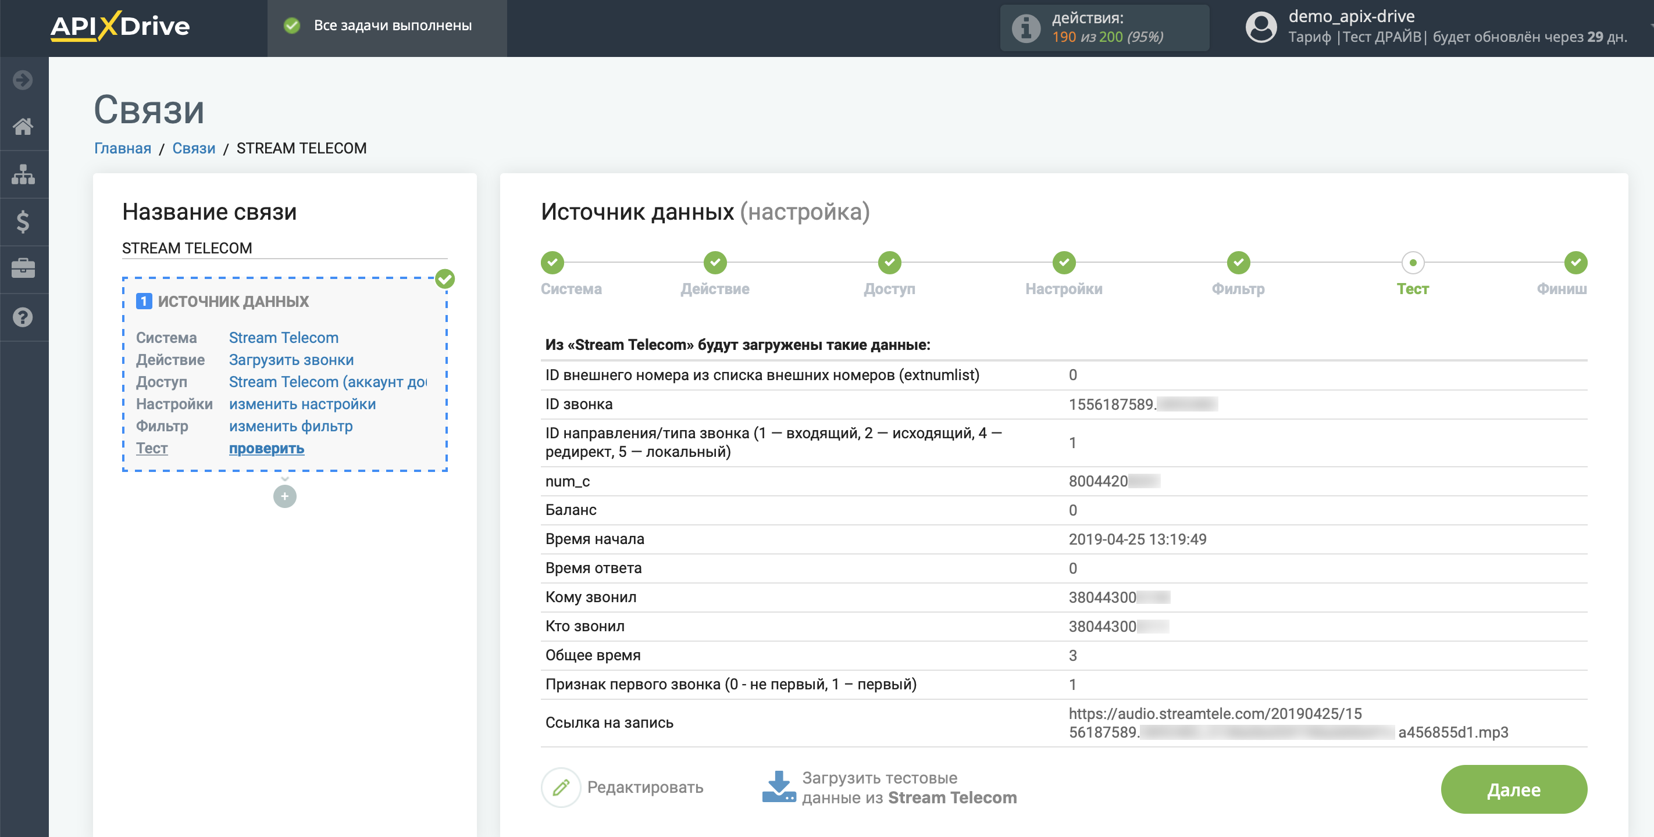Screen dimensions: 1654x837
Task: Go to the Настройки step circle
Action: [x=1064, y=263]
